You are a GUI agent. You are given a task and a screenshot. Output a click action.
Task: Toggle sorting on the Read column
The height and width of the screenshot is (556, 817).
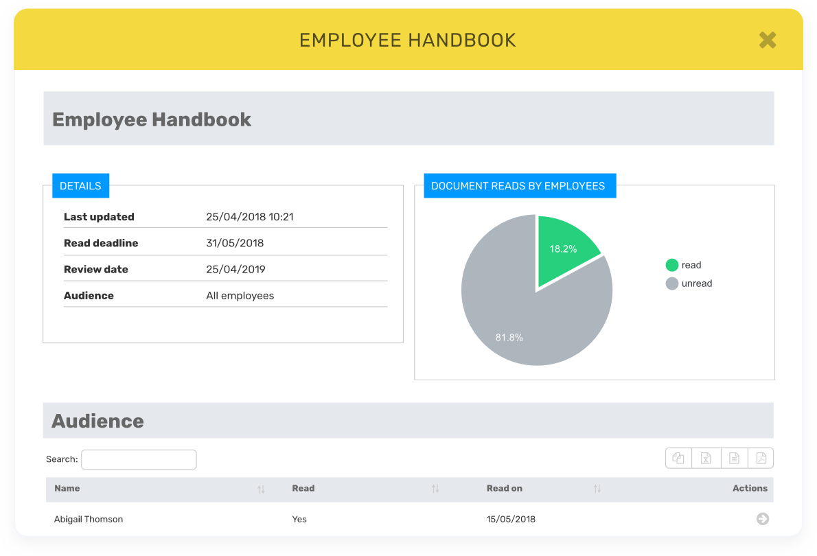(435, 489)
